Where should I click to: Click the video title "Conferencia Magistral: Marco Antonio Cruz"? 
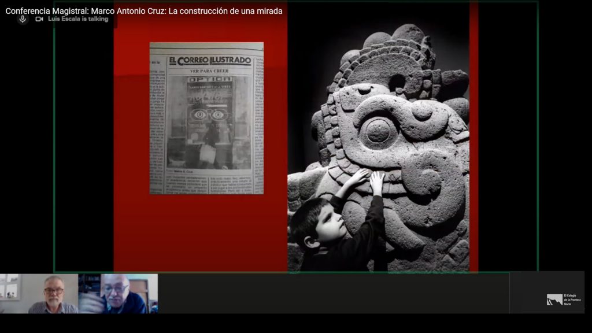144,11
